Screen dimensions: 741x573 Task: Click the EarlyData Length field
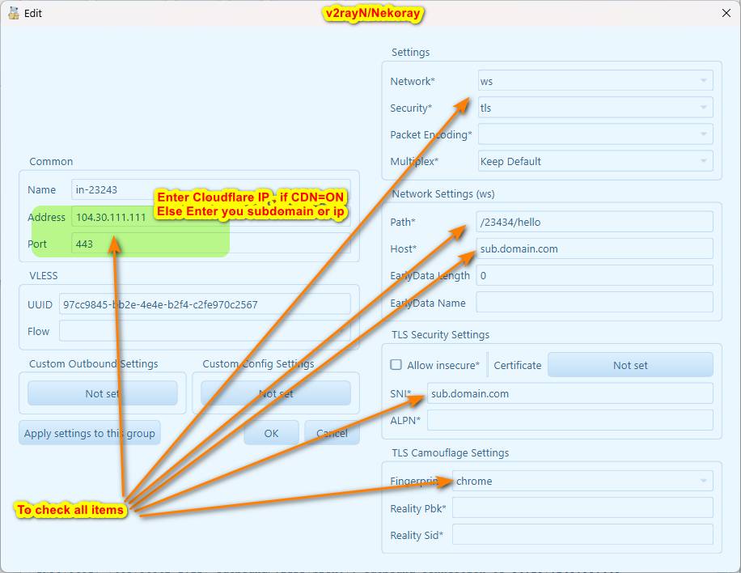(x=595, y=275)
